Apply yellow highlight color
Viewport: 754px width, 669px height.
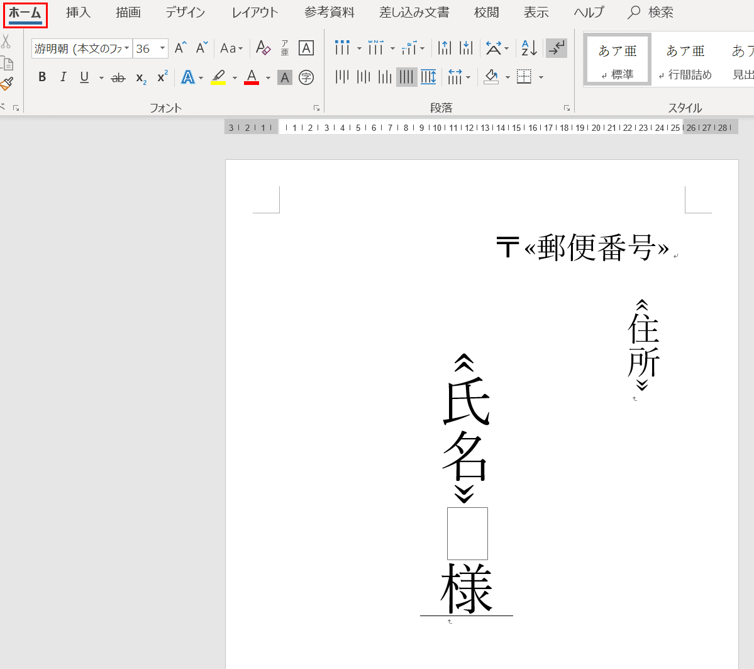pos(218,77)
